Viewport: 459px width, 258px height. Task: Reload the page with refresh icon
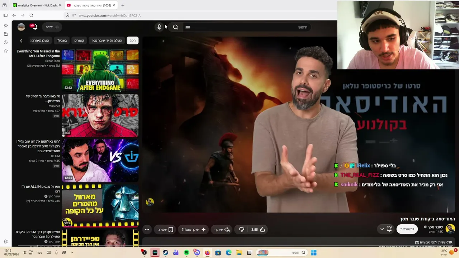coord(31,15)
